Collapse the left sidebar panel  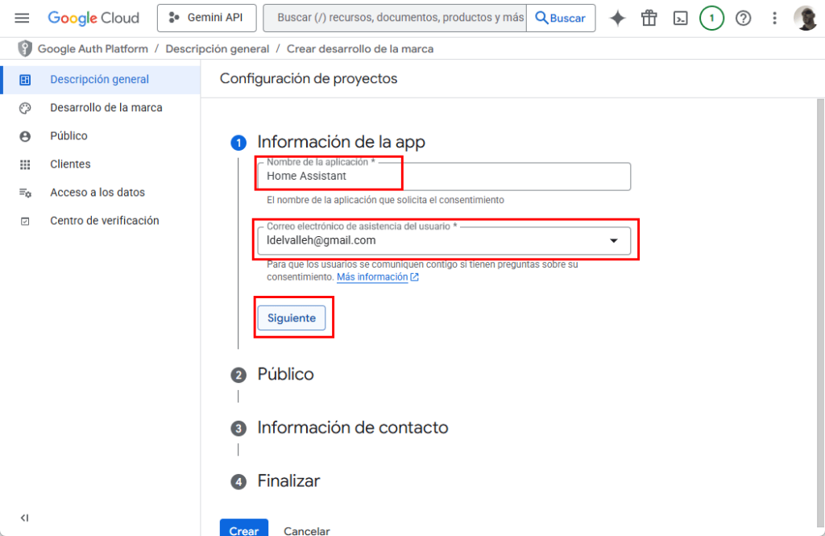[x=24, y=517]
